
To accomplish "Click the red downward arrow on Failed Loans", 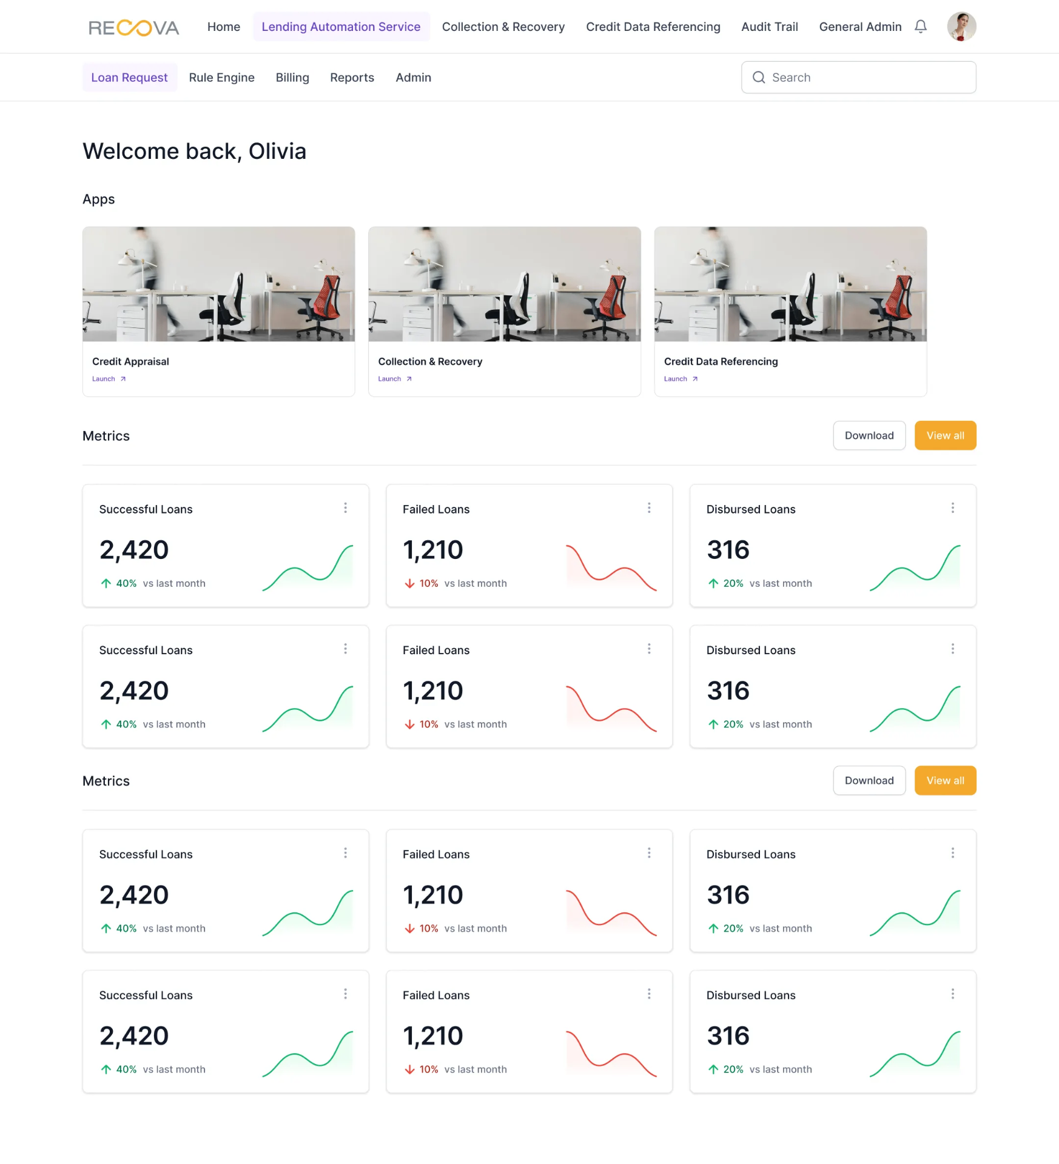I will tap(409, 583).
